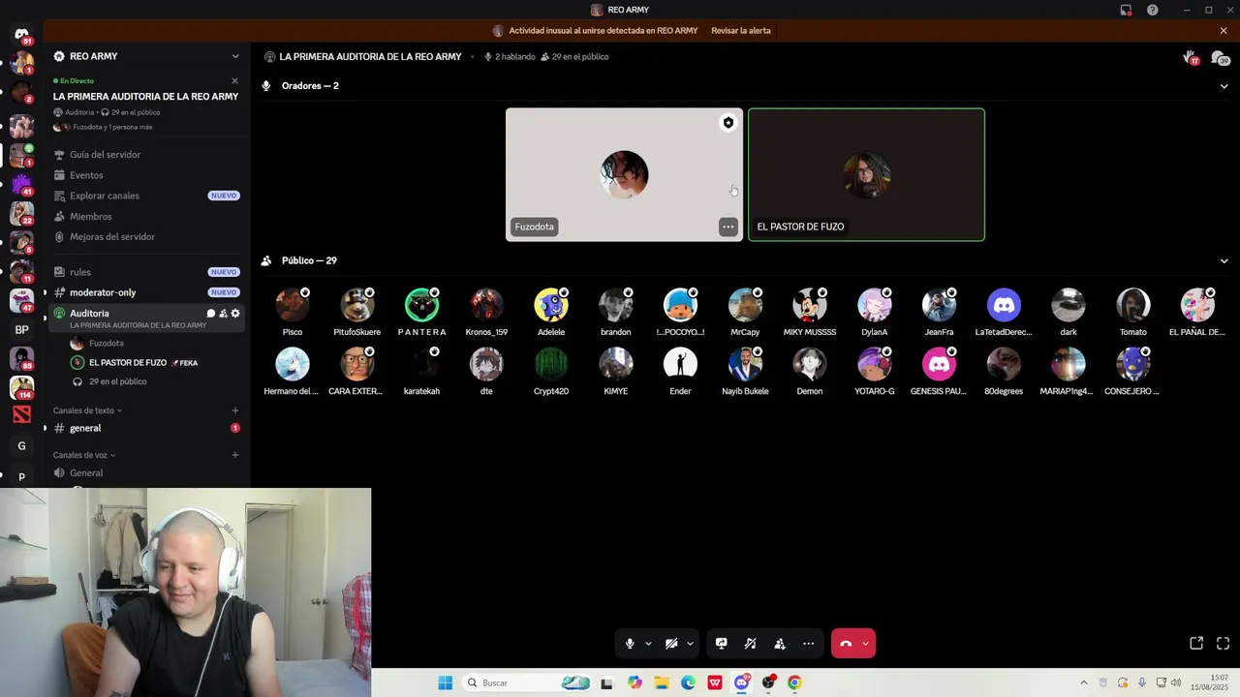1240x697 pixels.
Task: Collapse the Oradores section
Action: [1224, 86]
